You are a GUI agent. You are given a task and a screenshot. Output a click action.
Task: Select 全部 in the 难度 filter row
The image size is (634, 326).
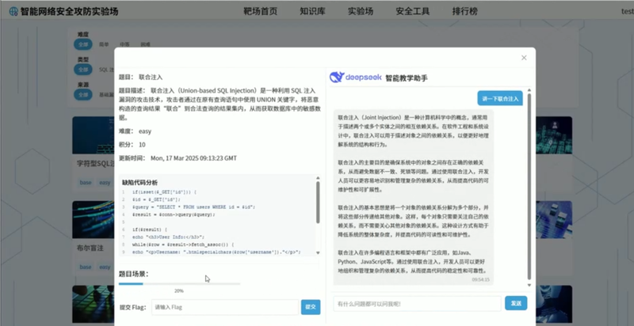click(83, 44)
